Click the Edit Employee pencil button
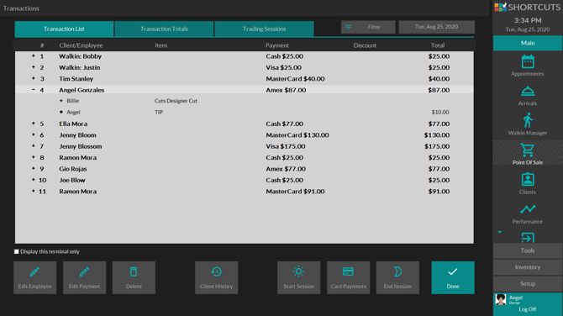This screenshot has width=563, height=316. (34, 277)
